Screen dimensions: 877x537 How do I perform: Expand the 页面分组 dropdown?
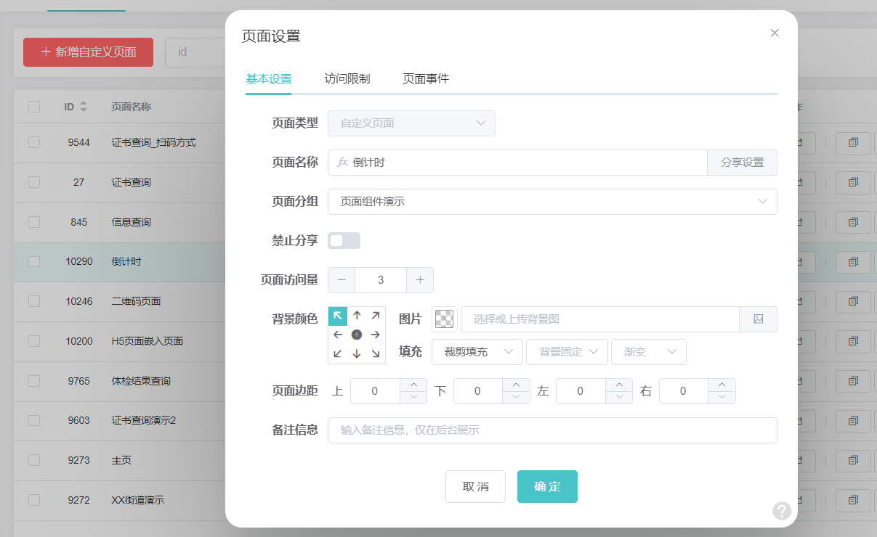click(552, 202)
